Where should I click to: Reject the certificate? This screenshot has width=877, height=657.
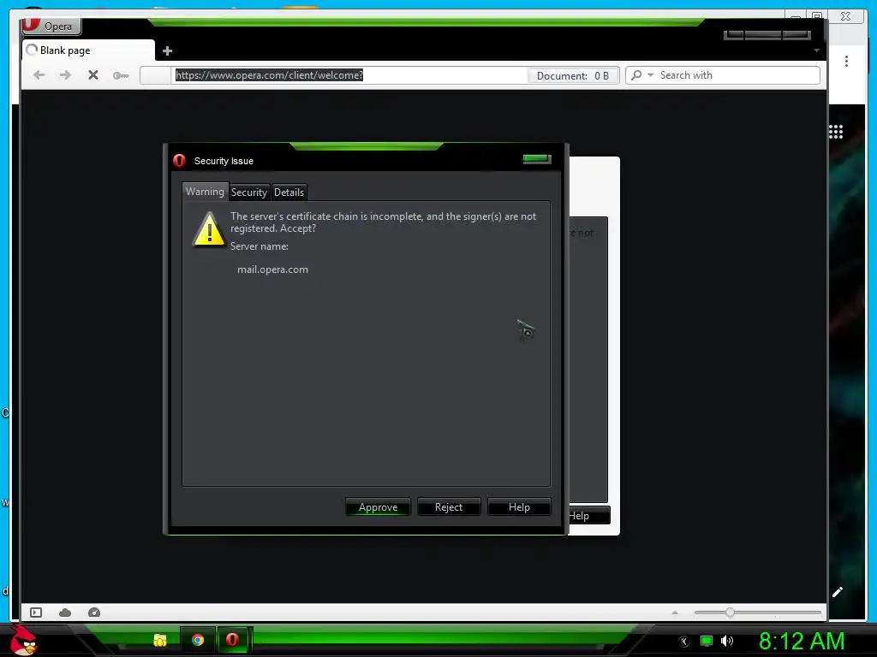coord(449,506)
